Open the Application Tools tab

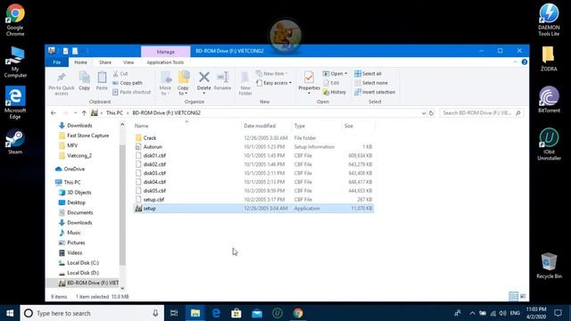click(x=165, y=62)
